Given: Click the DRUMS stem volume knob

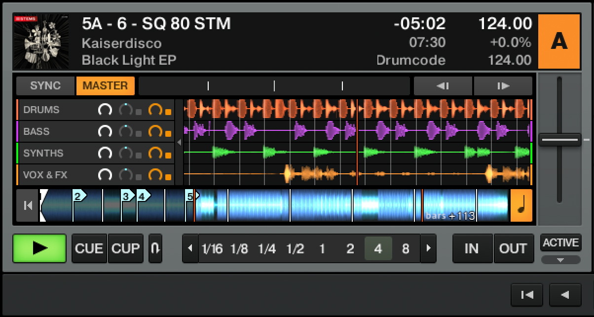Looking at the screenshot, I should (105, 109).
